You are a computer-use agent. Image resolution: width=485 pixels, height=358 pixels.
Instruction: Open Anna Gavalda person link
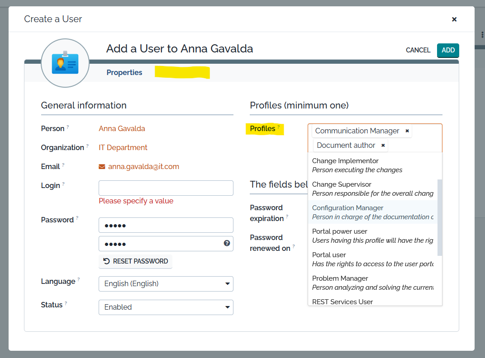click(x=122, y=129)
